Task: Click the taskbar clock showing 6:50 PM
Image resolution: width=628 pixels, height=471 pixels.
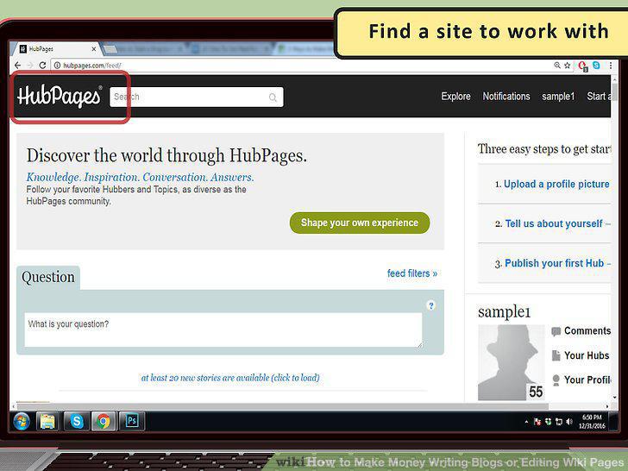Action: [592, 422]
